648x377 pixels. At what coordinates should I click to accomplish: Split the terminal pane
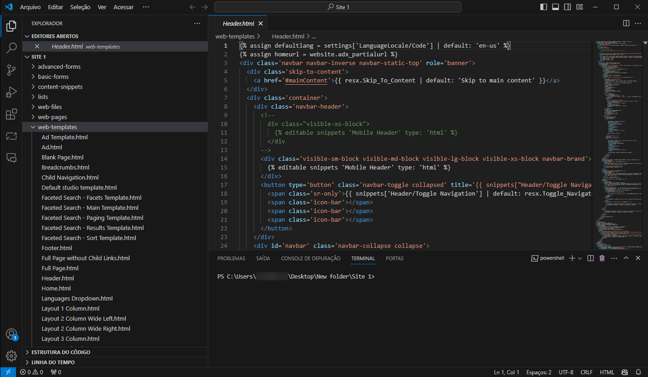tap(590, 258)
